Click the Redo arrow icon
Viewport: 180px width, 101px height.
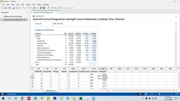click(x=26, y=8)
